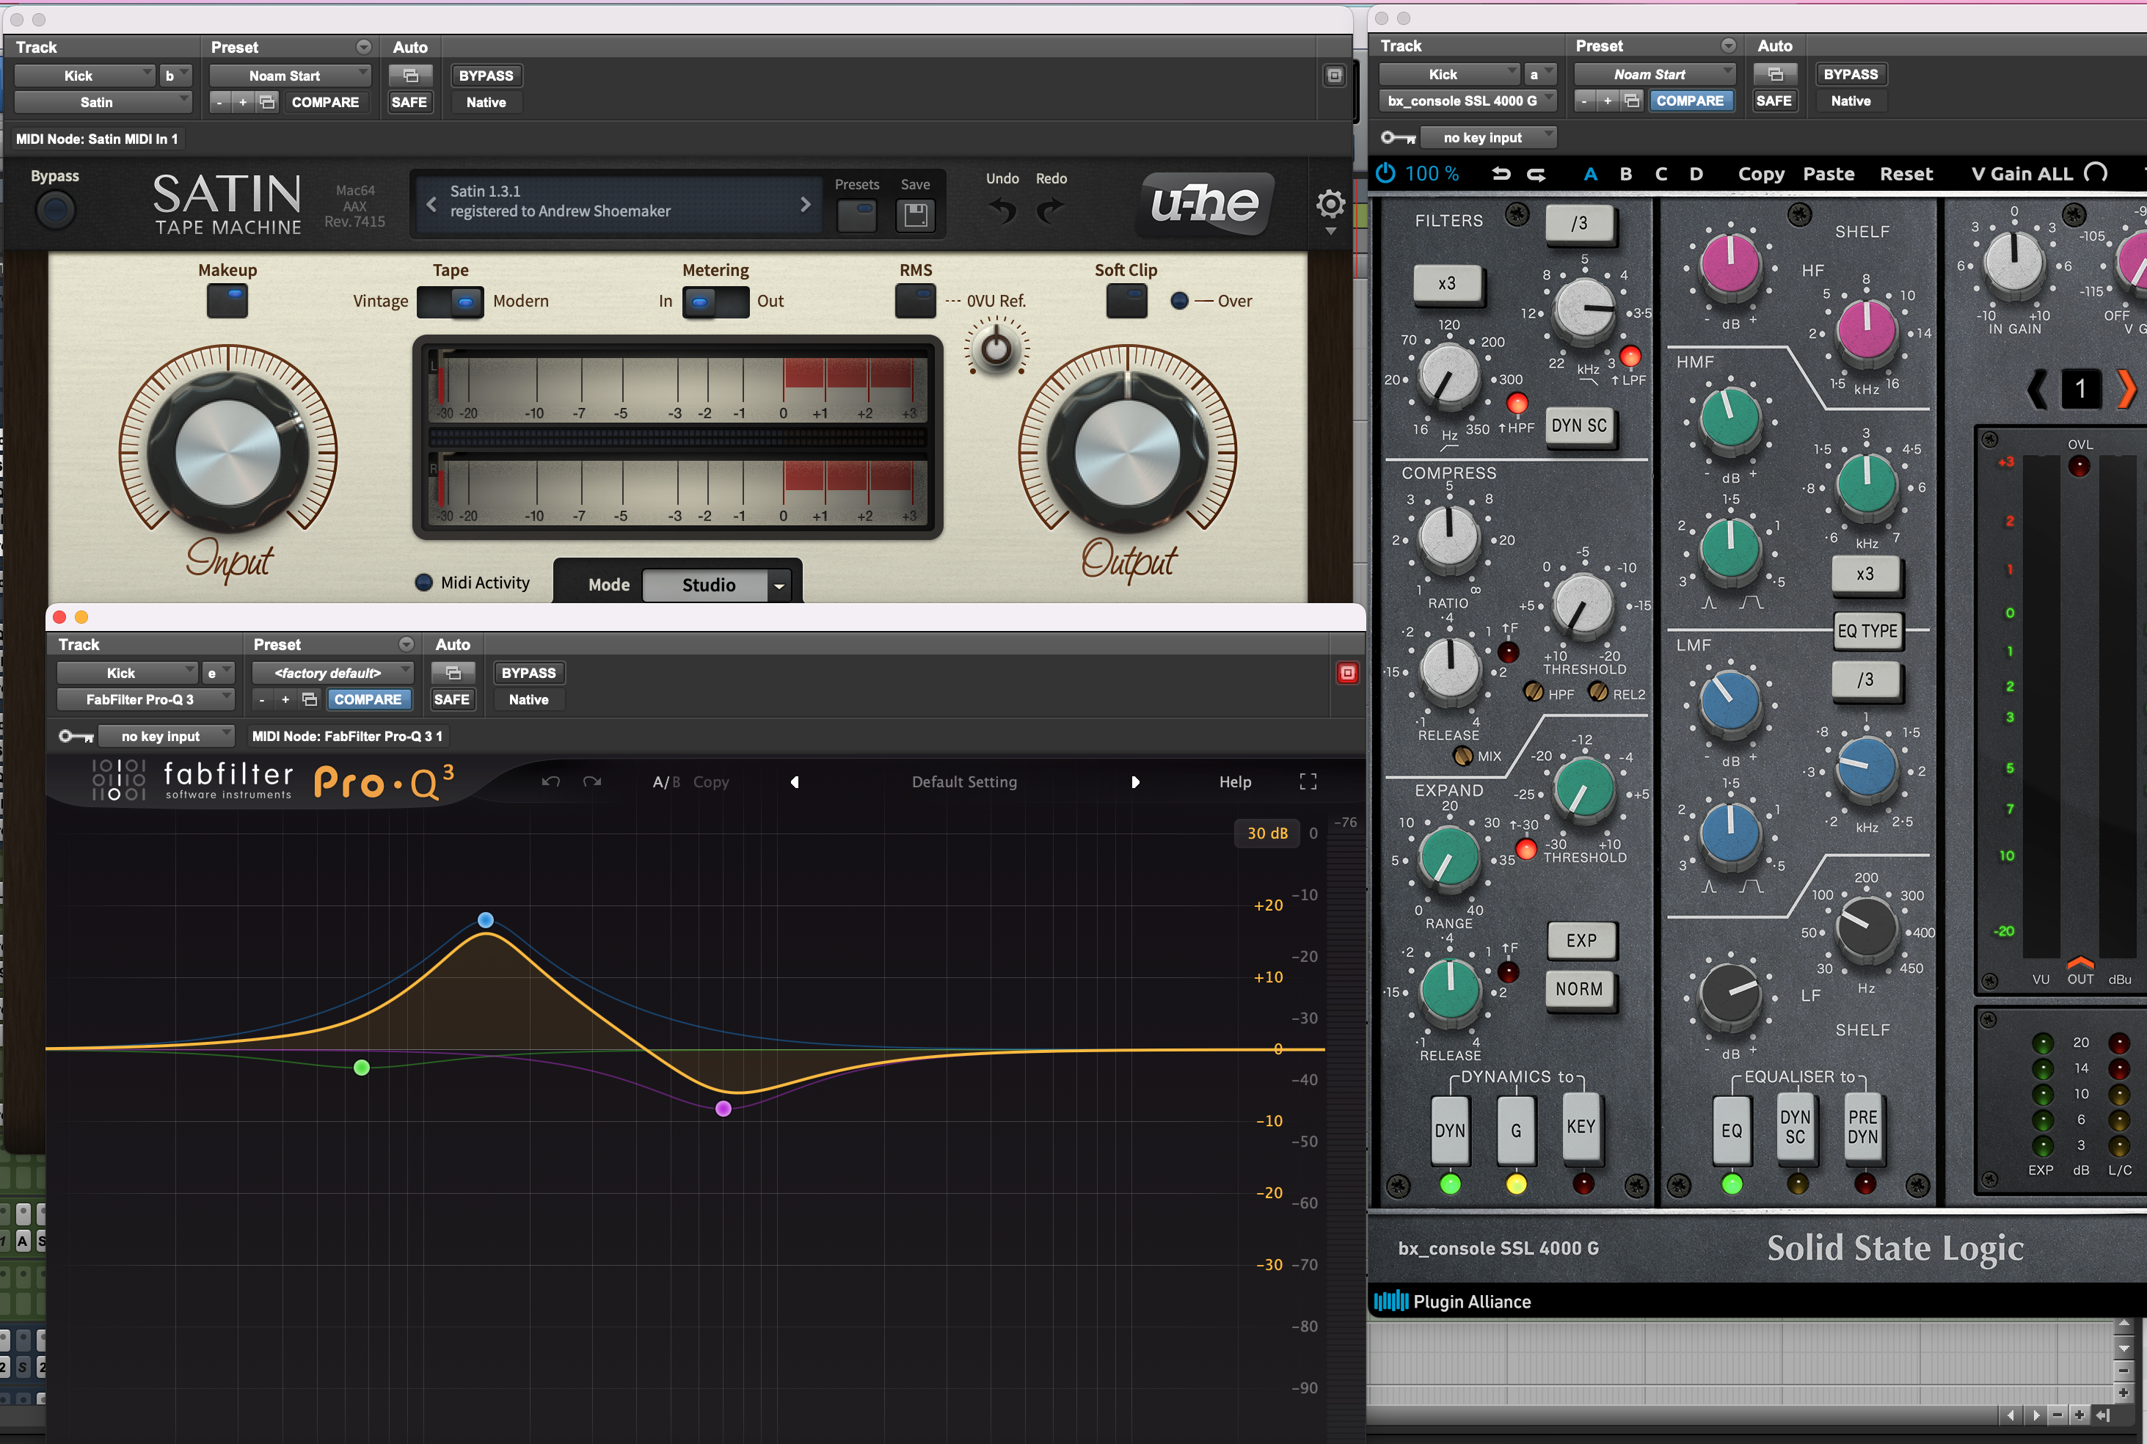This screenshot has height=1444, width=2147.
Task: Click green EQ band node in Pro-Q 3
Action: 362,1068
